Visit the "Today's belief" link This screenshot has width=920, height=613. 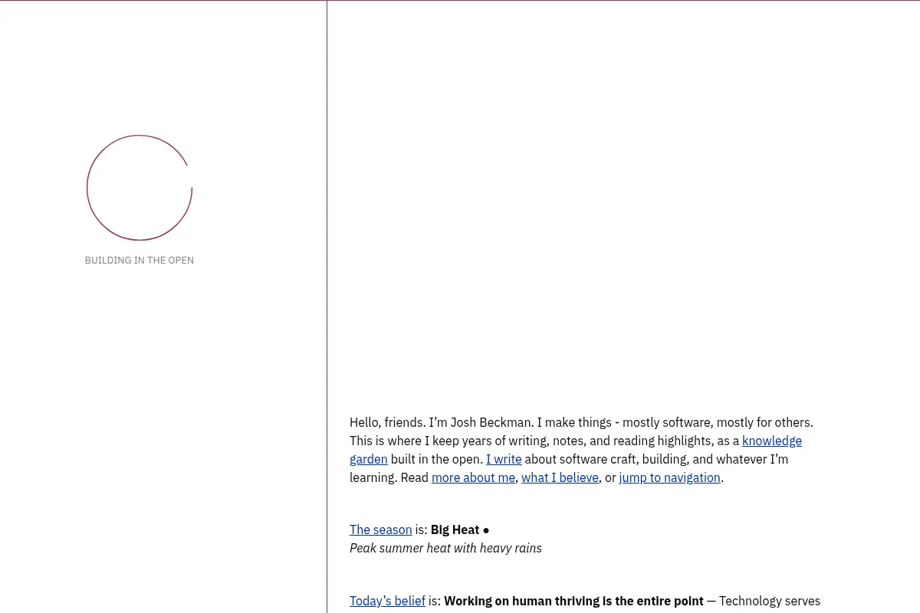coord(387,601)
